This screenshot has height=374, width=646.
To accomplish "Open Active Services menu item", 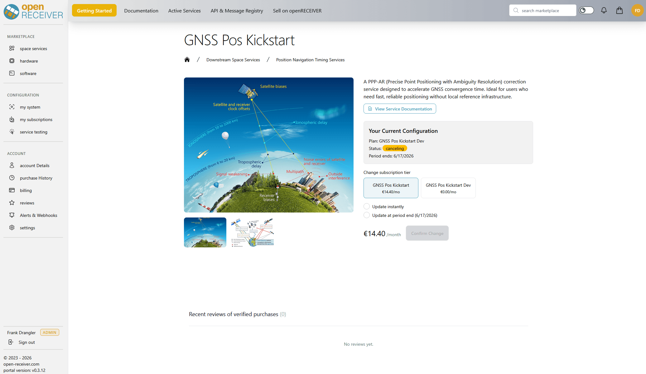I will (185, 11).
